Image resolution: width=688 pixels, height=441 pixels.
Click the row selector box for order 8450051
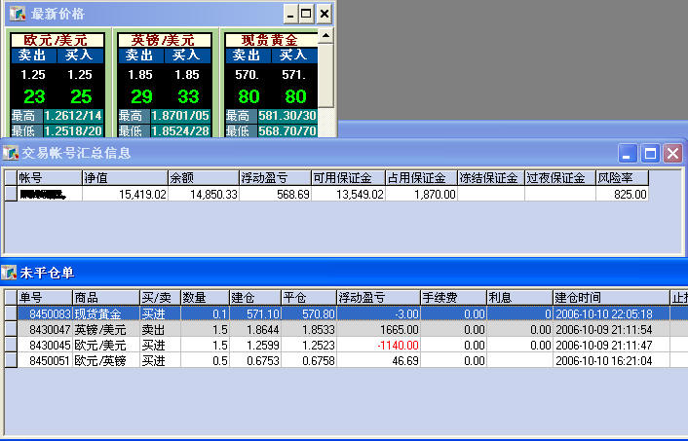click(x=11, y=361)
